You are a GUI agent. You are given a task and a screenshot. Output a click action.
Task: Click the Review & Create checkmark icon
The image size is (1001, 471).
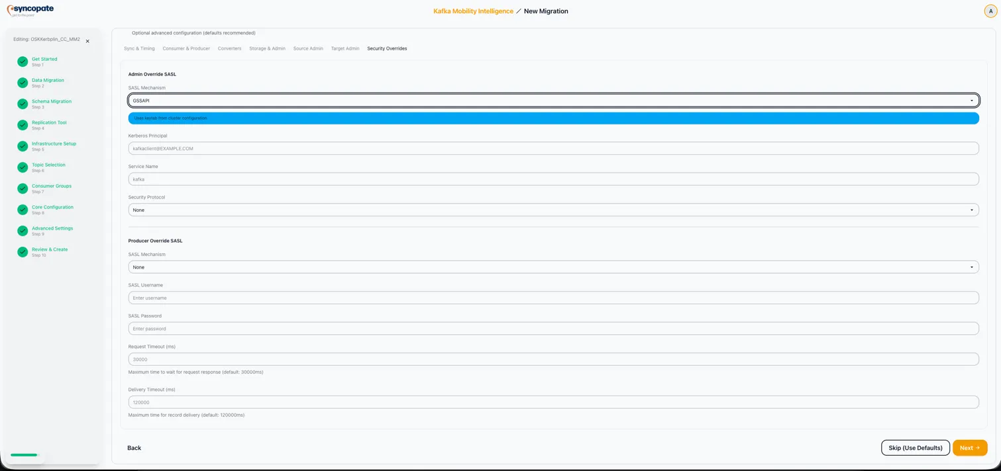click(x=23, y=252)
